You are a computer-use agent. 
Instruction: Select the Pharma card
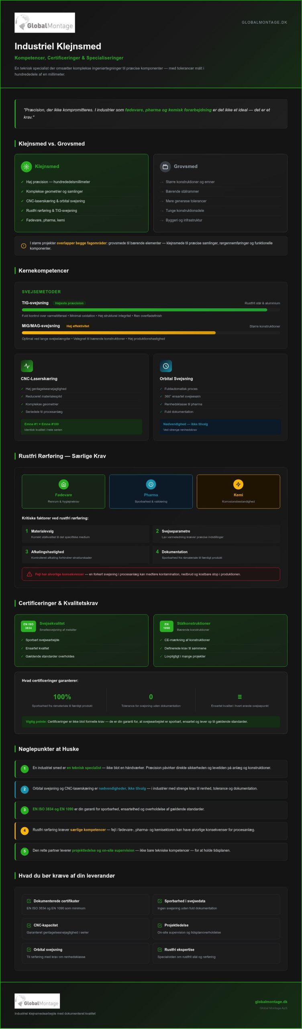(151, 492)
